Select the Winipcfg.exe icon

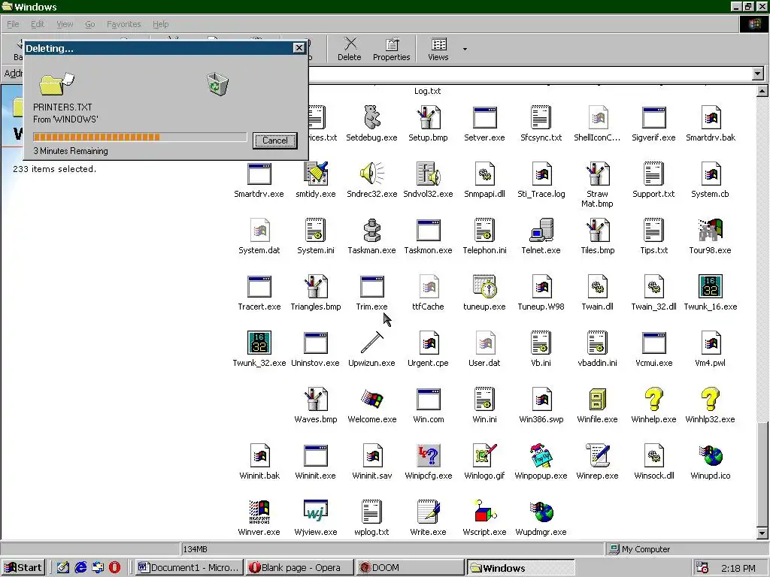tap(428, 456)
